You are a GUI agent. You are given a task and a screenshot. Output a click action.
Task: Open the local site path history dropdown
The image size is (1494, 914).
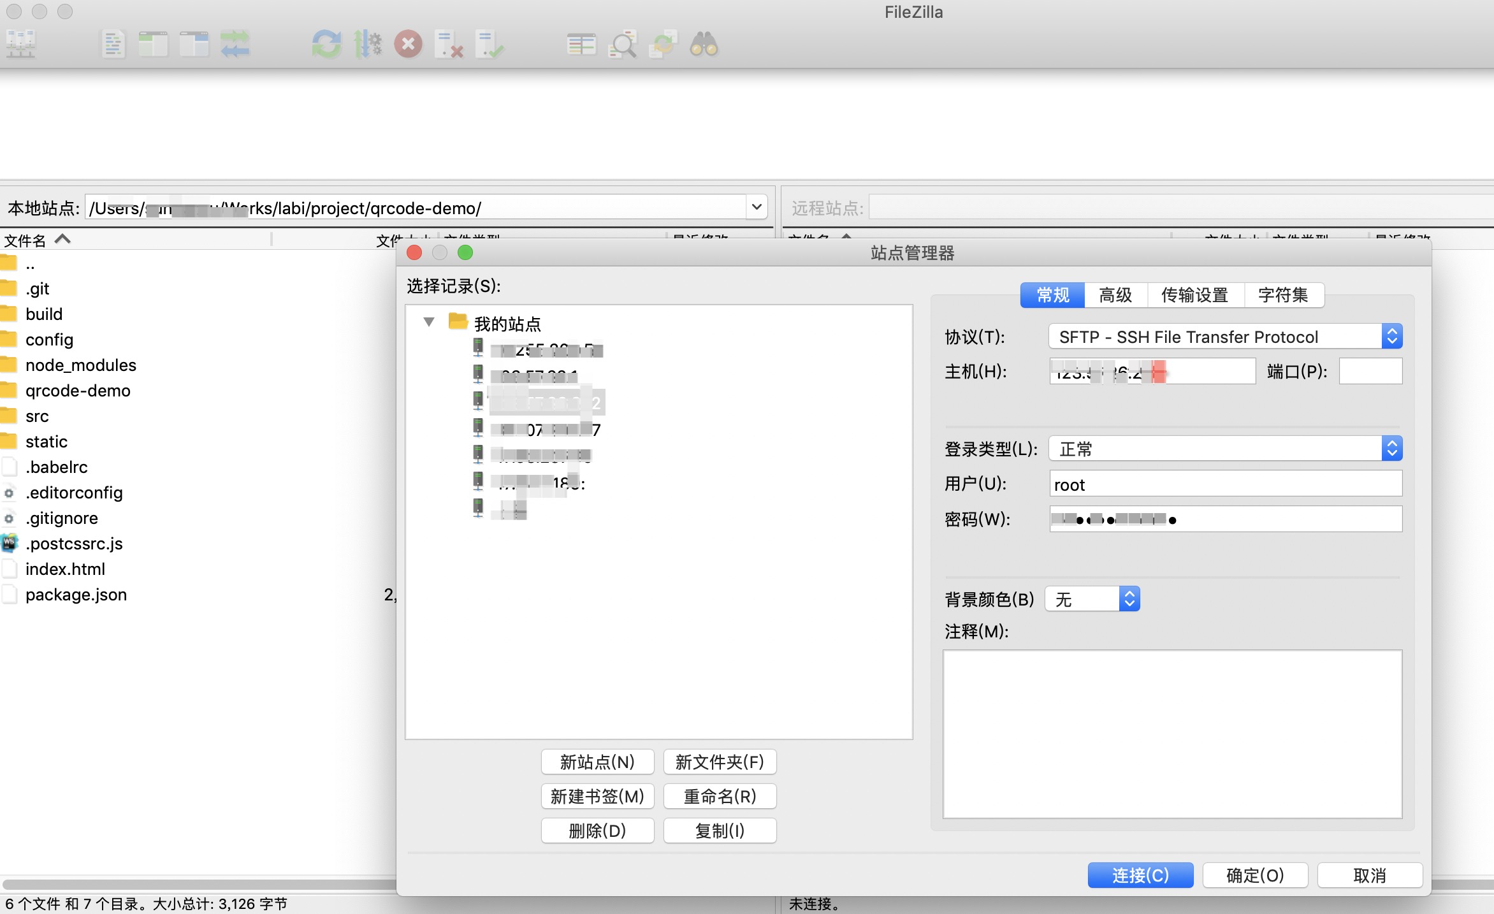pos(756,207)
